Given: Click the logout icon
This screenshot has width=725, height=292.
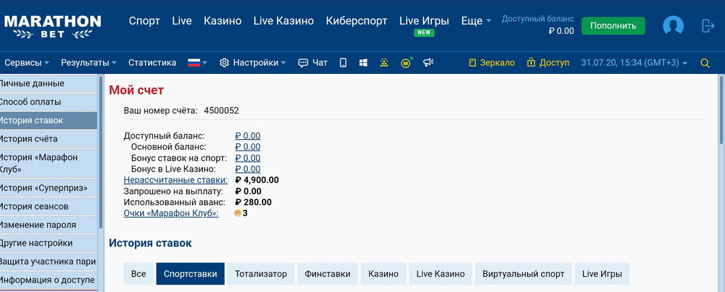Looking at the screenshot, I should pos(708,26).
